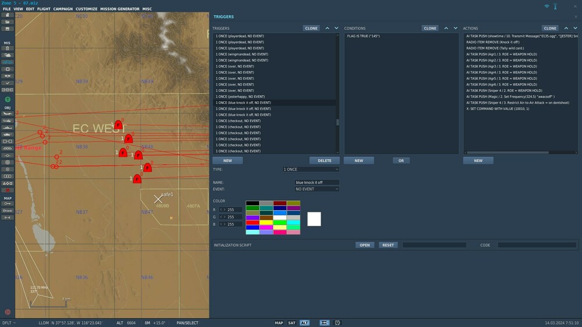The height and width of the screenshot is (327, 582).
Task: Select the add airplane group icon
Action: (x=8, y=113)
